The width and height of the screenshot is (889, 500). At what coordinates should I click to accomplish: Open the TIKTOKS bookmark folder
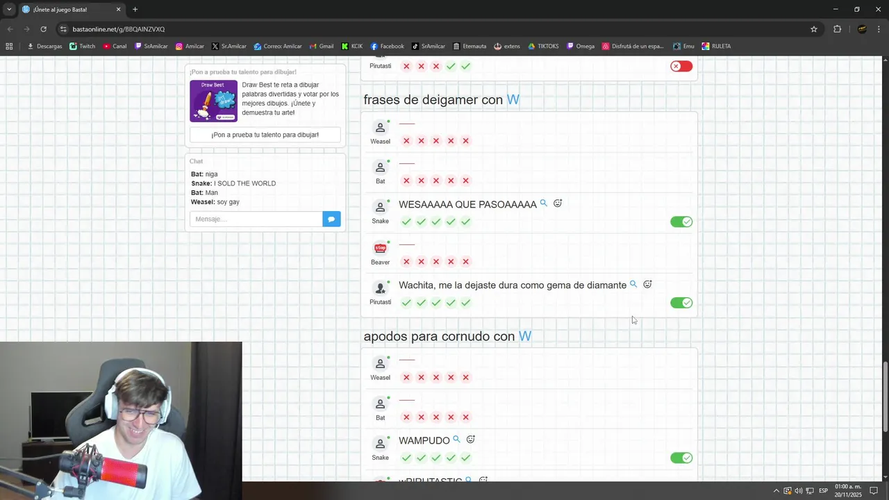[543, 47]
